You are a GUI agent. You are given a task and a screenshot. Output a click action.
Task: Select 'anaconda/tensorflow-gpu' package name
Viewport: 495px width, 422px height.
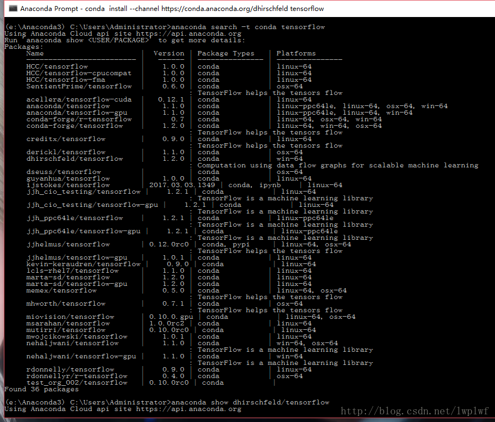click(77, 112)
